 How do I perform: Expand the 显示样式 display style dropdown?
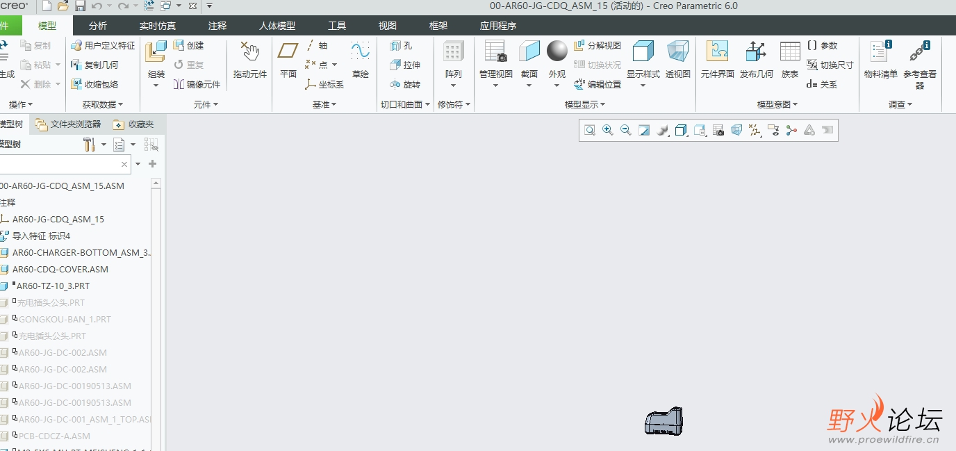(643, 85)
